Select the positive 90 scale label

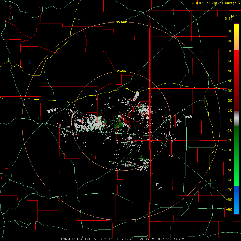[230, 31]
